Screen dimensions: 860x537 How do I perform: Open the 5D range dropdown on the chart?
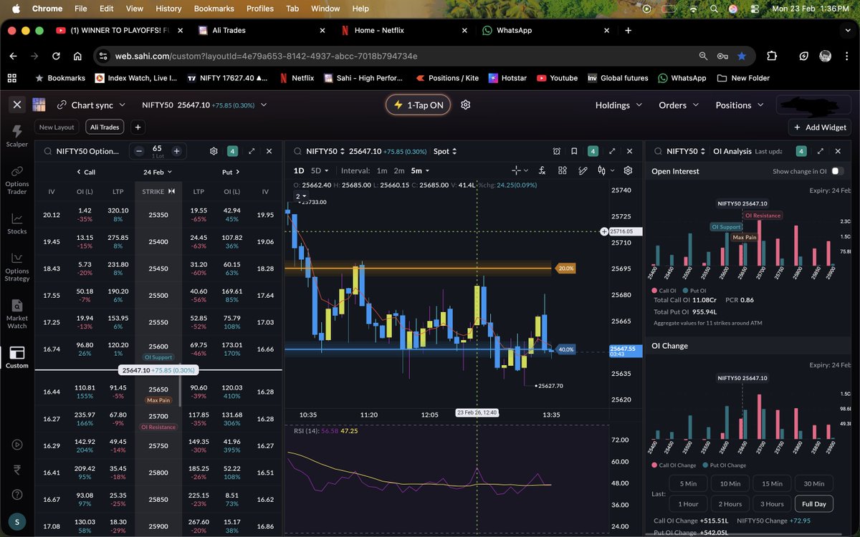click(320, 170)
